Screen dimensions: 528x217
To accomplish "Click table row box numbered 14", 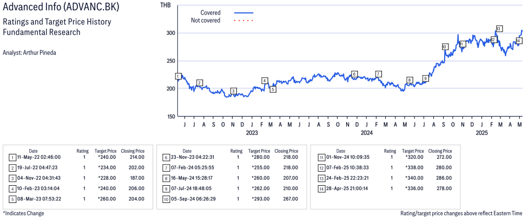I will pos(321,188).
